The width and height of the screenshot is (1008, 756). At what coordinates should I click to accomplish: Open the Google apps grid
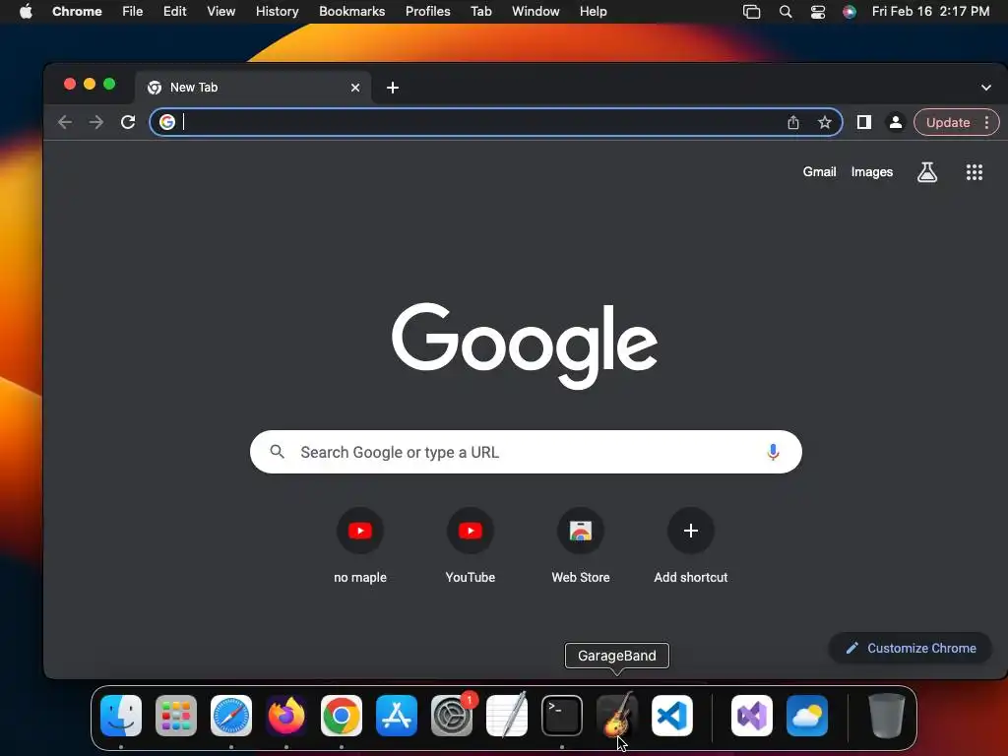[x=975, y=171]
